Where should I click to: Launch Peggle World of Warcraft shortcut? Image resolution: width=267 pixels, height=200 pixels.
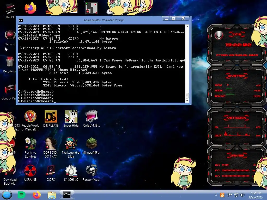[x=30, y=121]
